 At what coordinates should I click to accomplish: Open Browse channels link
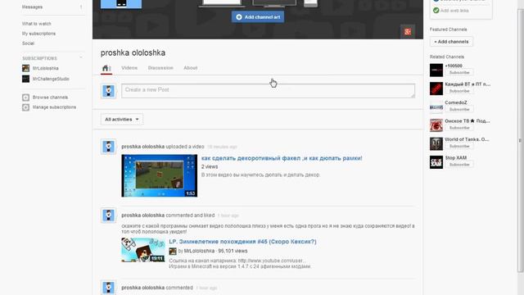coord(50,98)
